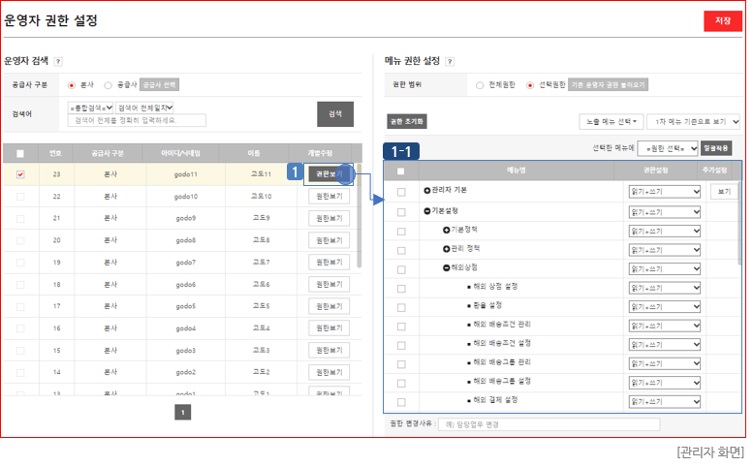Open permission dropdown for 환율 설정 row
The width and height of the screenshot is (753, 467).
(x=664, y=305)
